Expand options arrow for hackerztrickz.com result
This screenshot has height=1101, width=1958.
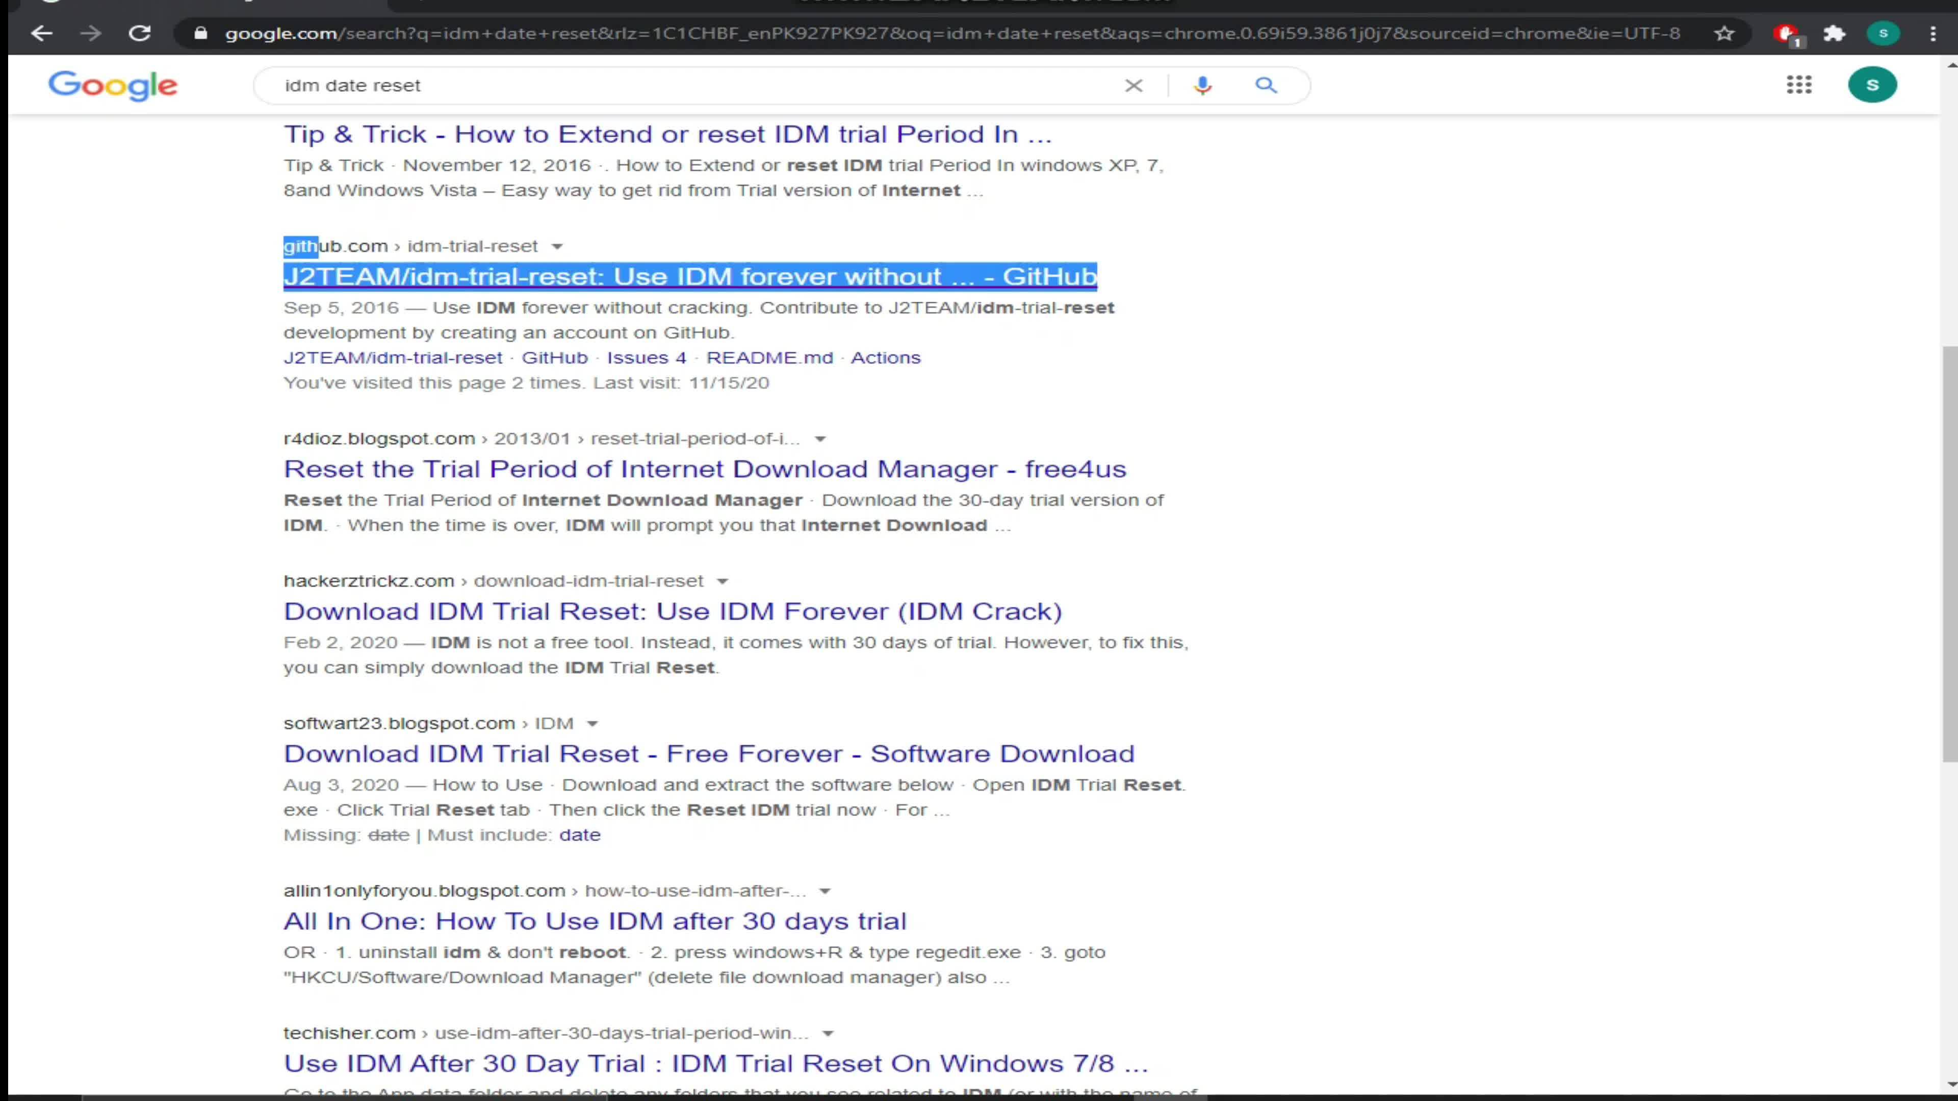(x=723, y=581)
